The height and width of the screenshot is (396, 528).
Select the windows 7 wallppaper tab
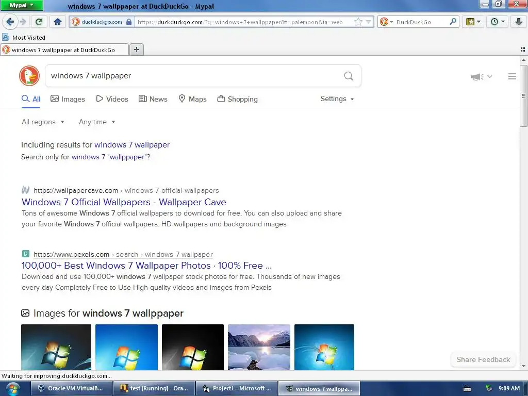tap(64, 50)
